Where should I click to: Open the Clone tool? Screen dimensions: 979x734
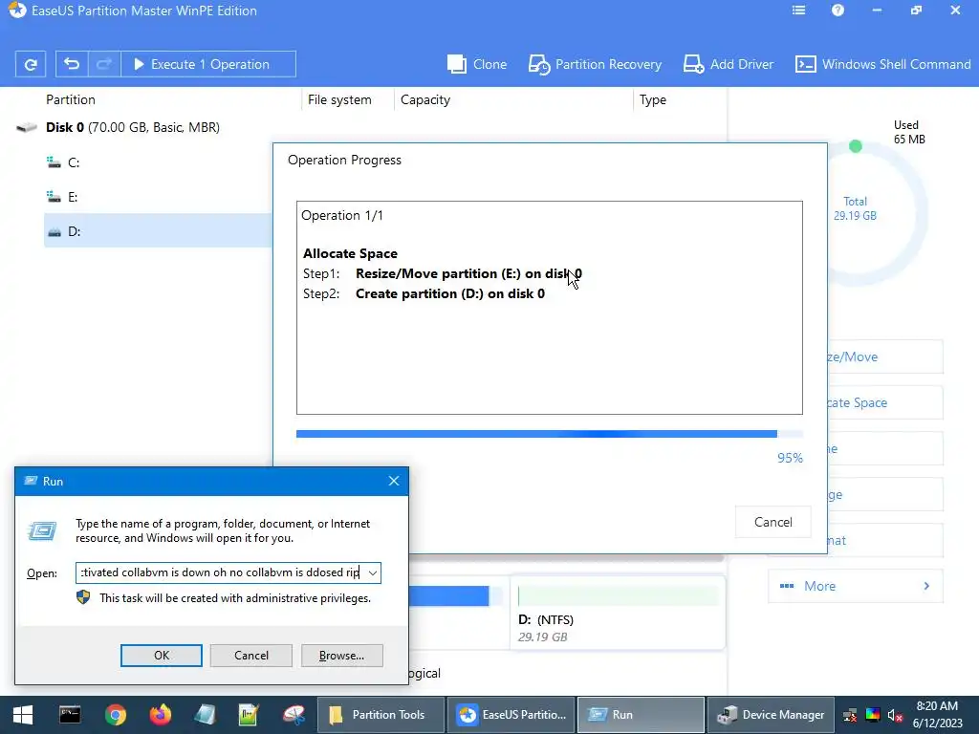point(477,64)
